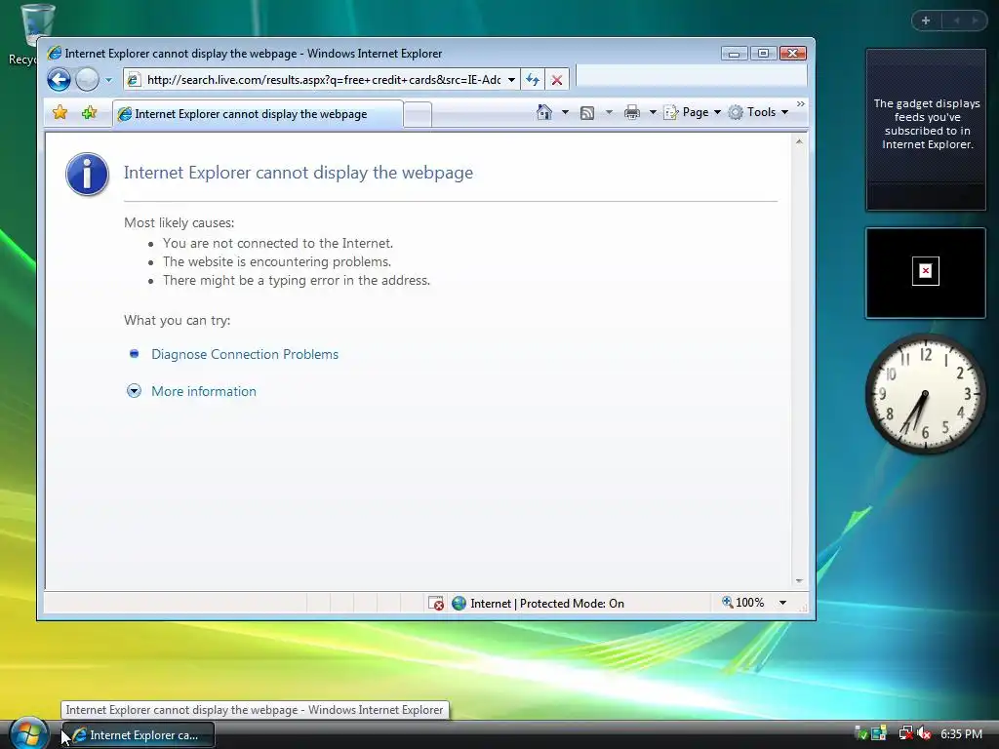999x749 pixels.
Task: Click the first tray icon beside network monitors
Action: click(x=860, y=733)
